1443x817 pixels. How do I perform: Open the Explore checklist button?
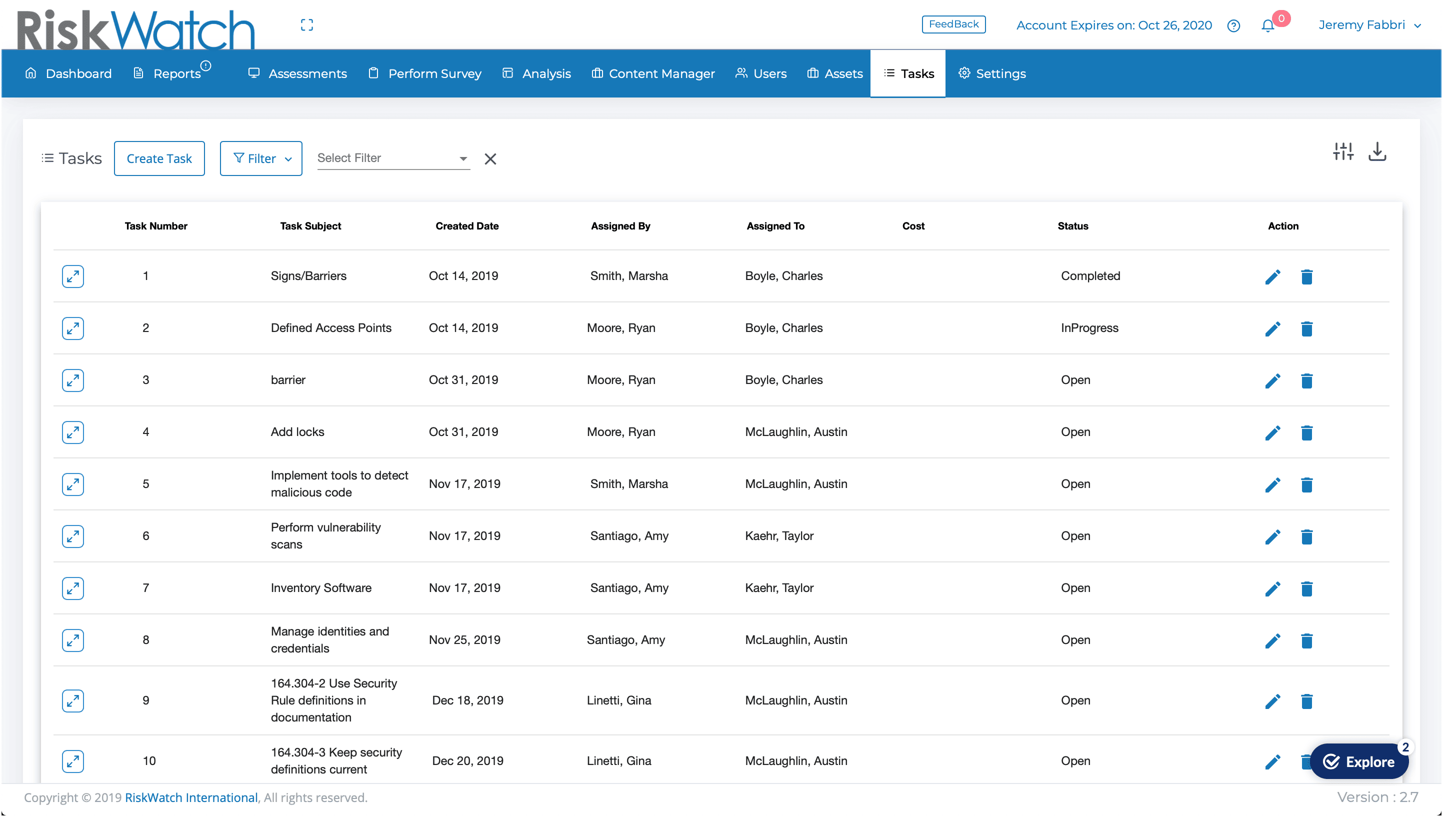[1359, 761]
